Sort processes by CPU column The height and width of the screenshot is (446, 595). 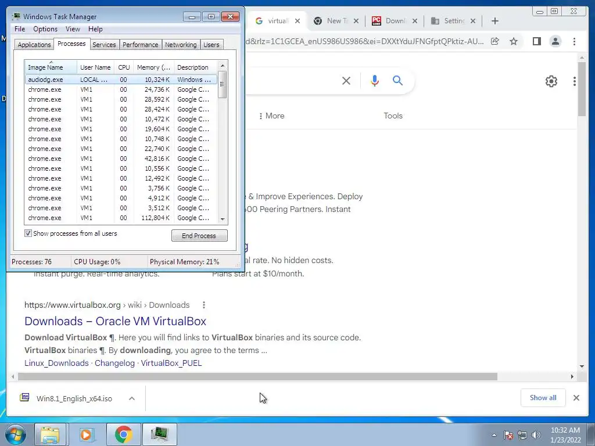(x=124, y=67)
